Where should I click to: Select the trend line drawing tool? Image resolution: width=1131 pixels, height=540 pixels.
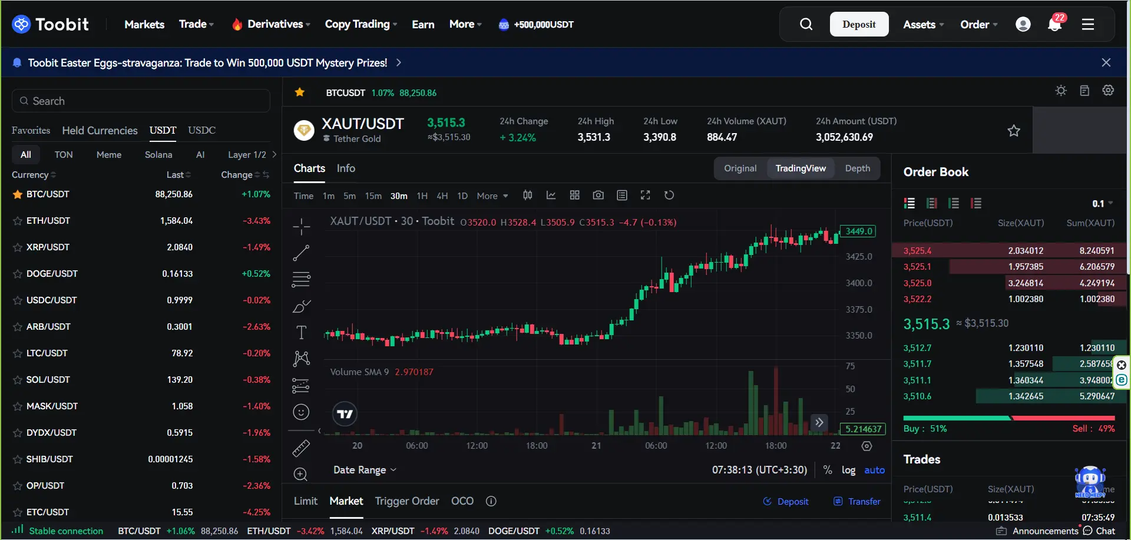point(301,253)
